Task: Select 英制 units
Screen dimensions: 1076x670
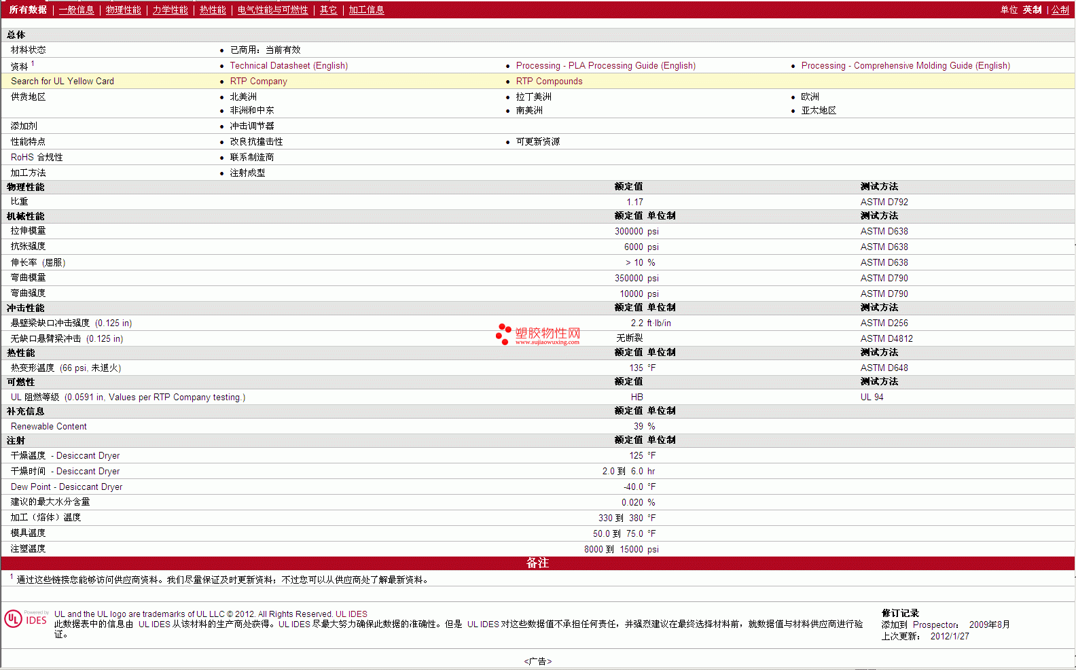Action: (1032, 10)
